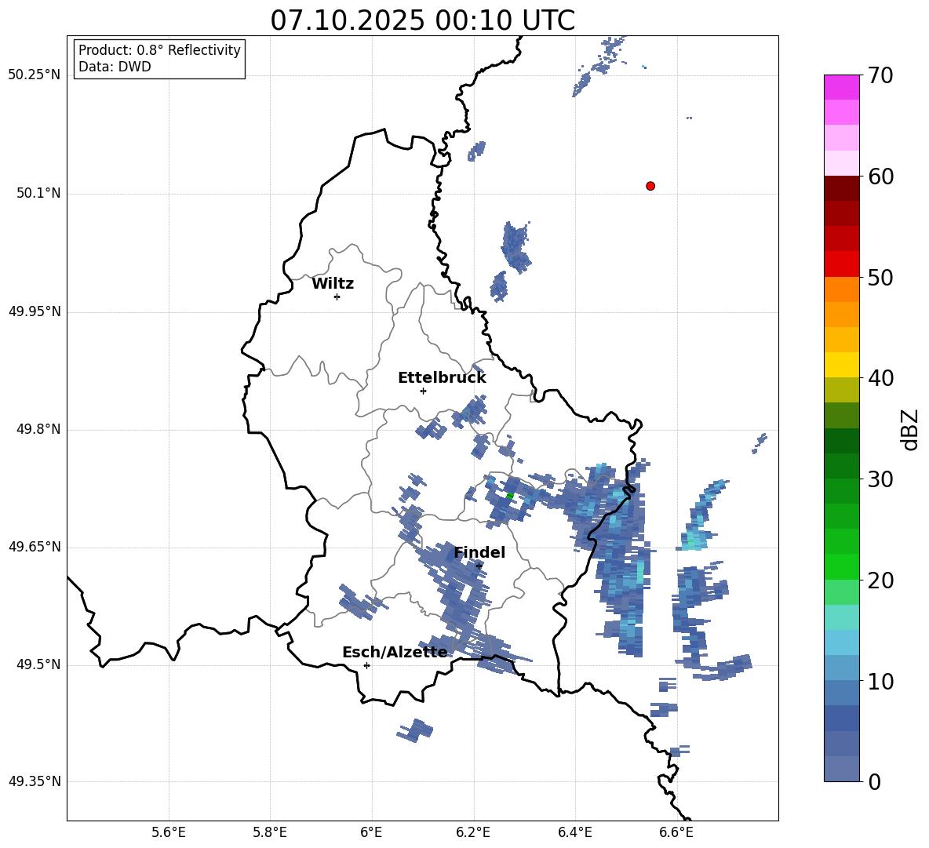
Task: Click the Wiltz location cross marker
Action: point(337,297)
